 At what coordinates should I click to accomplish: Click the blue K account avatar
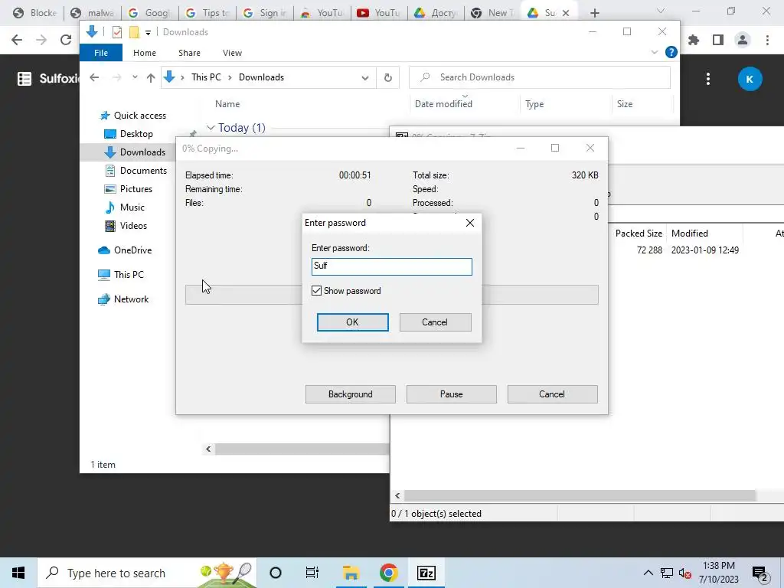coord(750,79)
